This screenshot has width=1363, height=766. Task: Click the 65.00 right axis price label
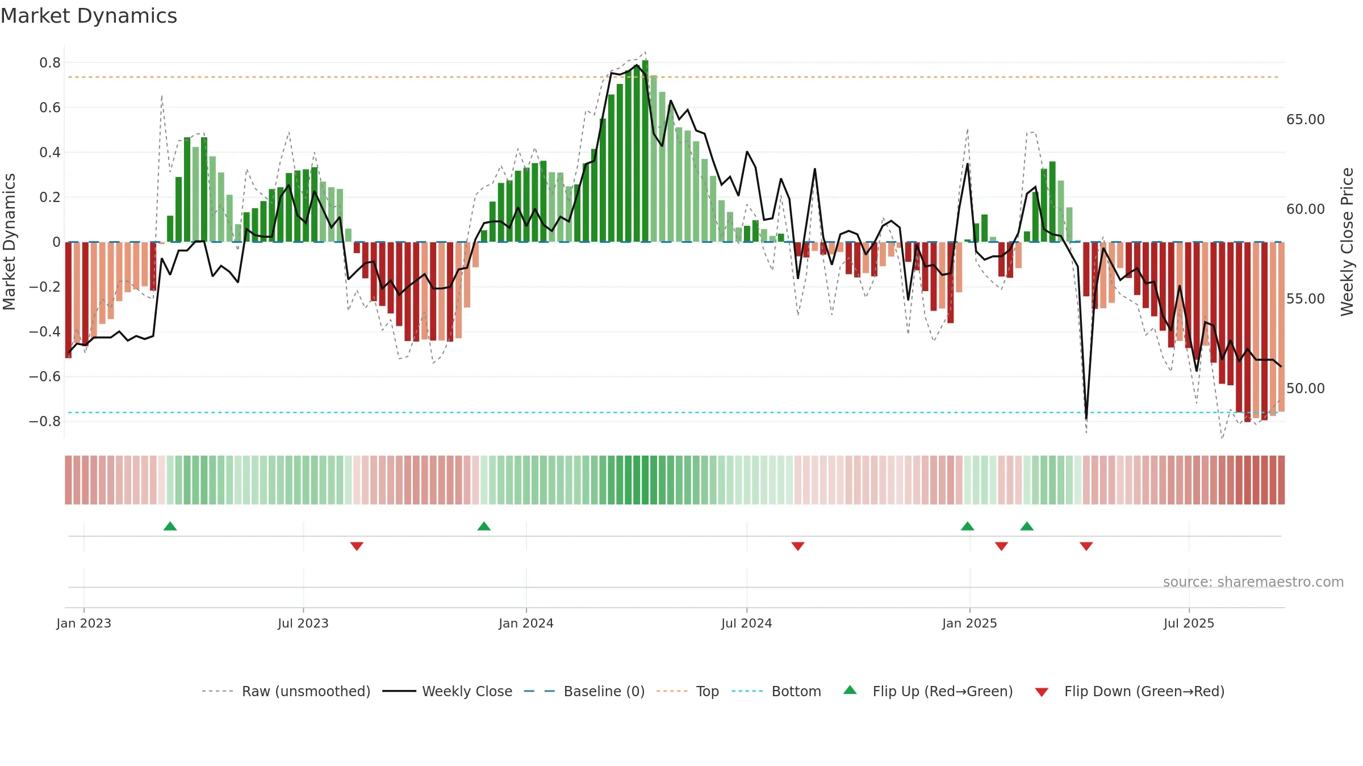click(x=1306, y=119)
